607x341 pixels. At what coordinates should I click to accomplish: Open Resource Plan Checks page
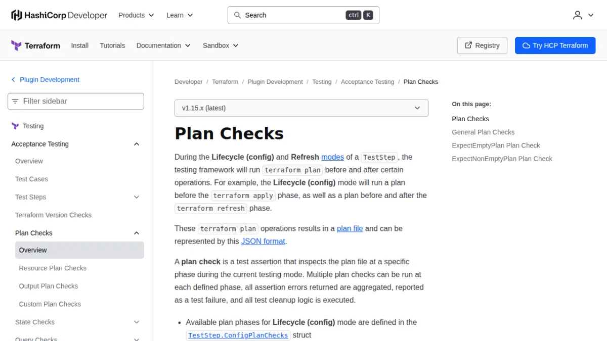[53, 268]
